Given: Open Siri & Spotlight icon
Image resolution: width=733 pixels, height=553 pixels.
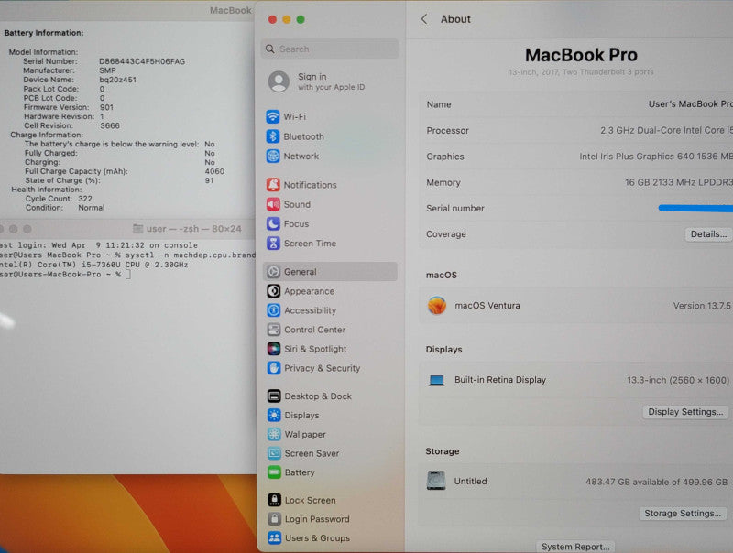Looking at the screenshot, I should [274, 349].
